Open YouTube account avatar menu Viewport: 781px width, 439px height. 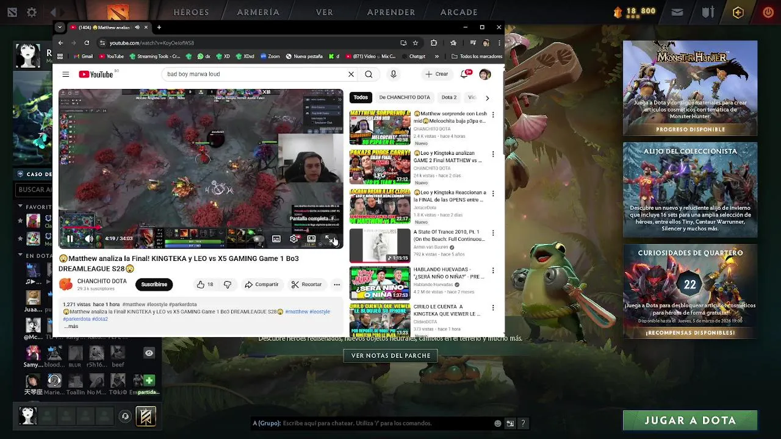pos(485,74)
